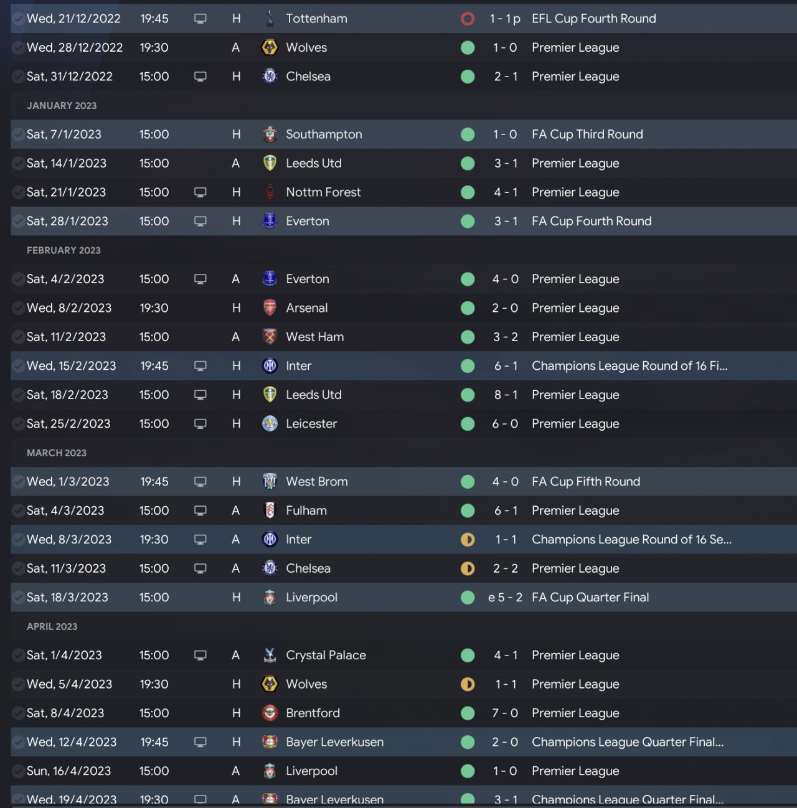Click the checkmark next to Sat, 1/4/2023

19,655
